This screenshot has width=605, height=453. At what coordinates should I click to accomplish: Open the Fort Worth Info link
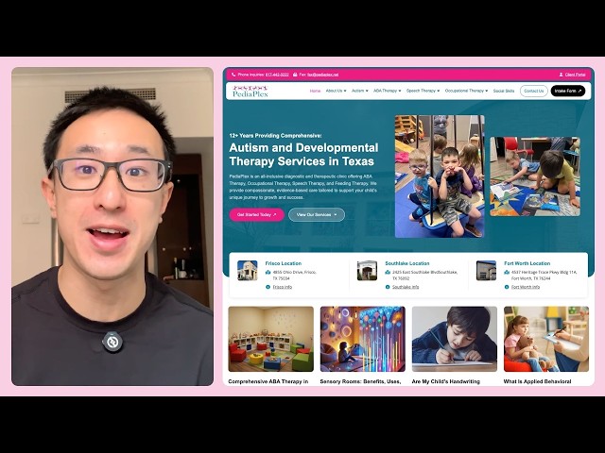click(526, 287)
